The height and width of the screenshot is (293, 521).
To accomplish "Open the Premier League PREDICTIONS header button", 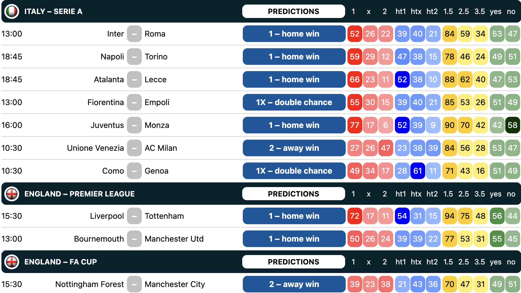I will click(294, 194).
